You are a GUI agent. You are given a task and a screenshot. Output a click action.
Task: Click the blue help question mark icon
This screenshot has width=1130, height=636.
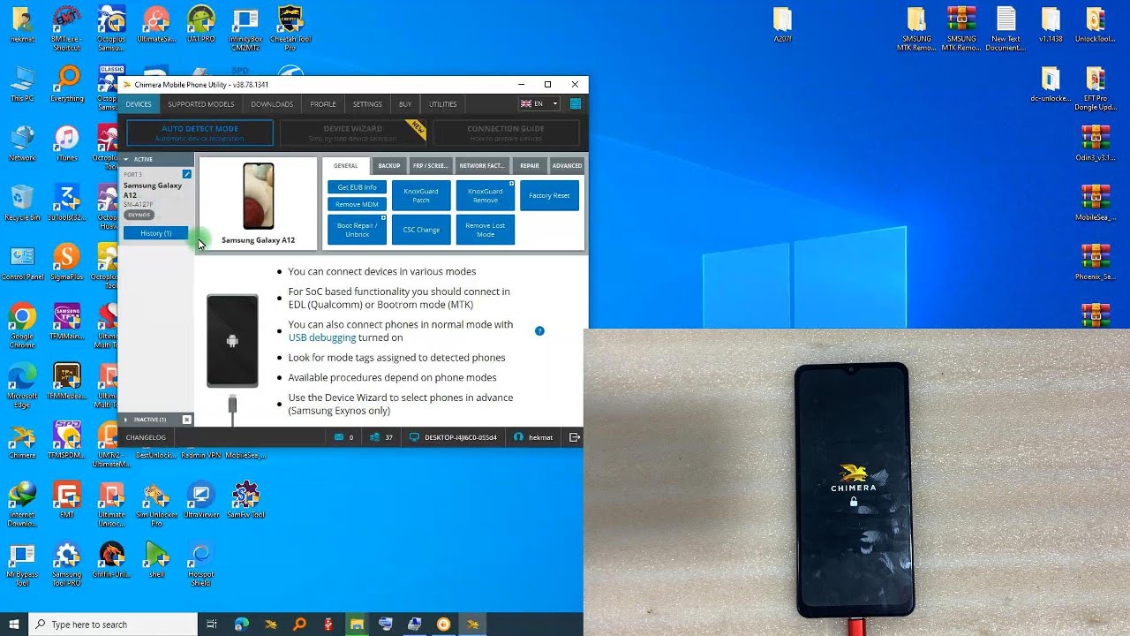(539, 331)
